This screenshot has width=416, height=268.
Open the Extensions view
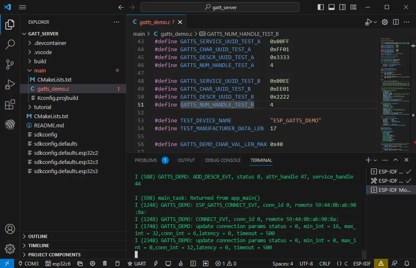pos(9,105)
